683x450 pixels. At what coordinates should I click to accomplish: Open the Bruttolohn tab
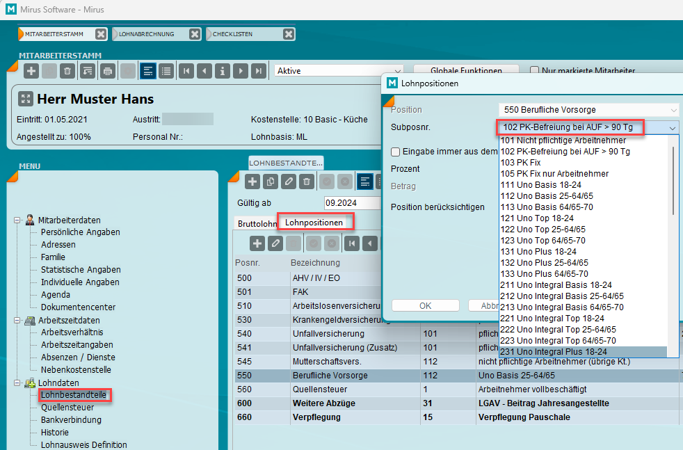coord(257,223)
